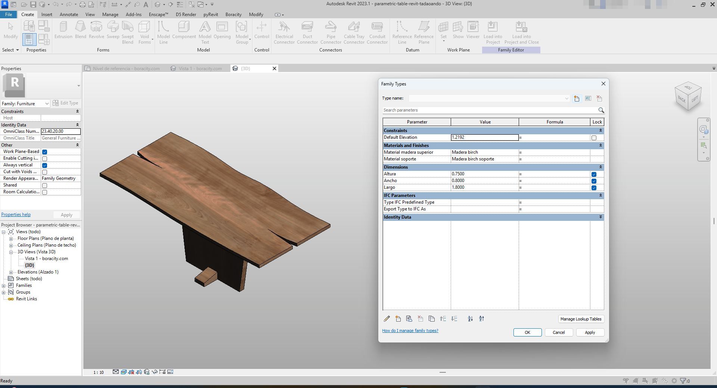Viewport: 717px width, 388px height.
Task: Click Edit Parameter pencil icon
Action: click(x=387, y=319)
